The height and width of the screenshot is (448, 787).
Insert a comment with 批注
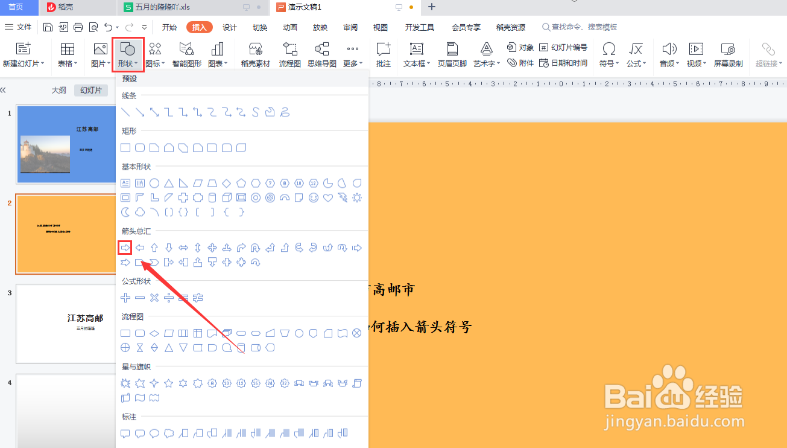click(384, 55)
